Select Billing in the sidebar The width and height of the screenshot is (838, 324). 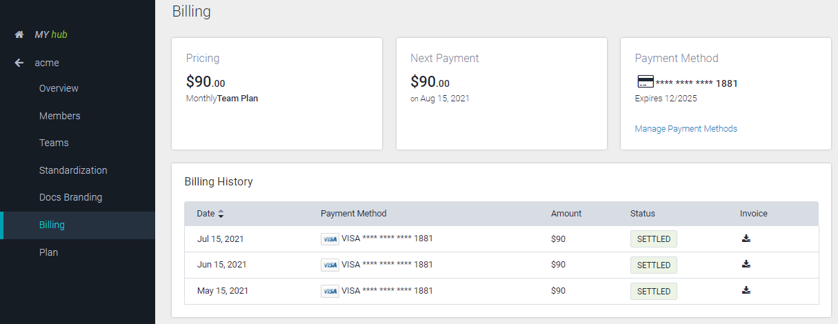(52, 225)
